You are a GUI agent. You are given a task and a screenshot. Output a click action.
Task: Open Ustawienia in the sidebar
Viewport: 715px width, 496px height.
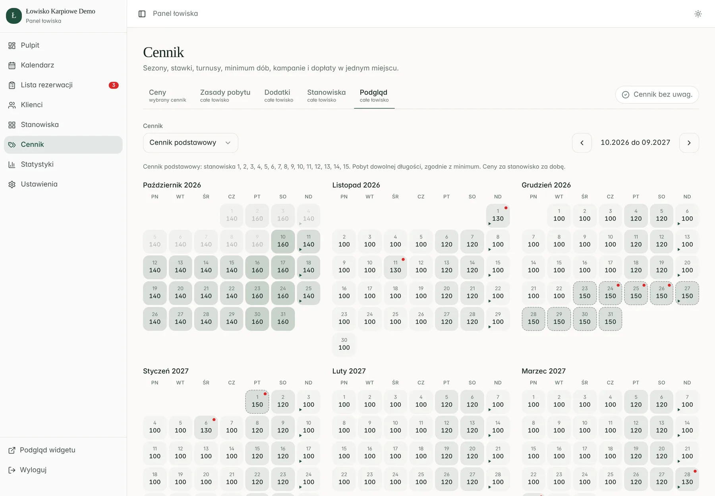[x=63, y=185]
